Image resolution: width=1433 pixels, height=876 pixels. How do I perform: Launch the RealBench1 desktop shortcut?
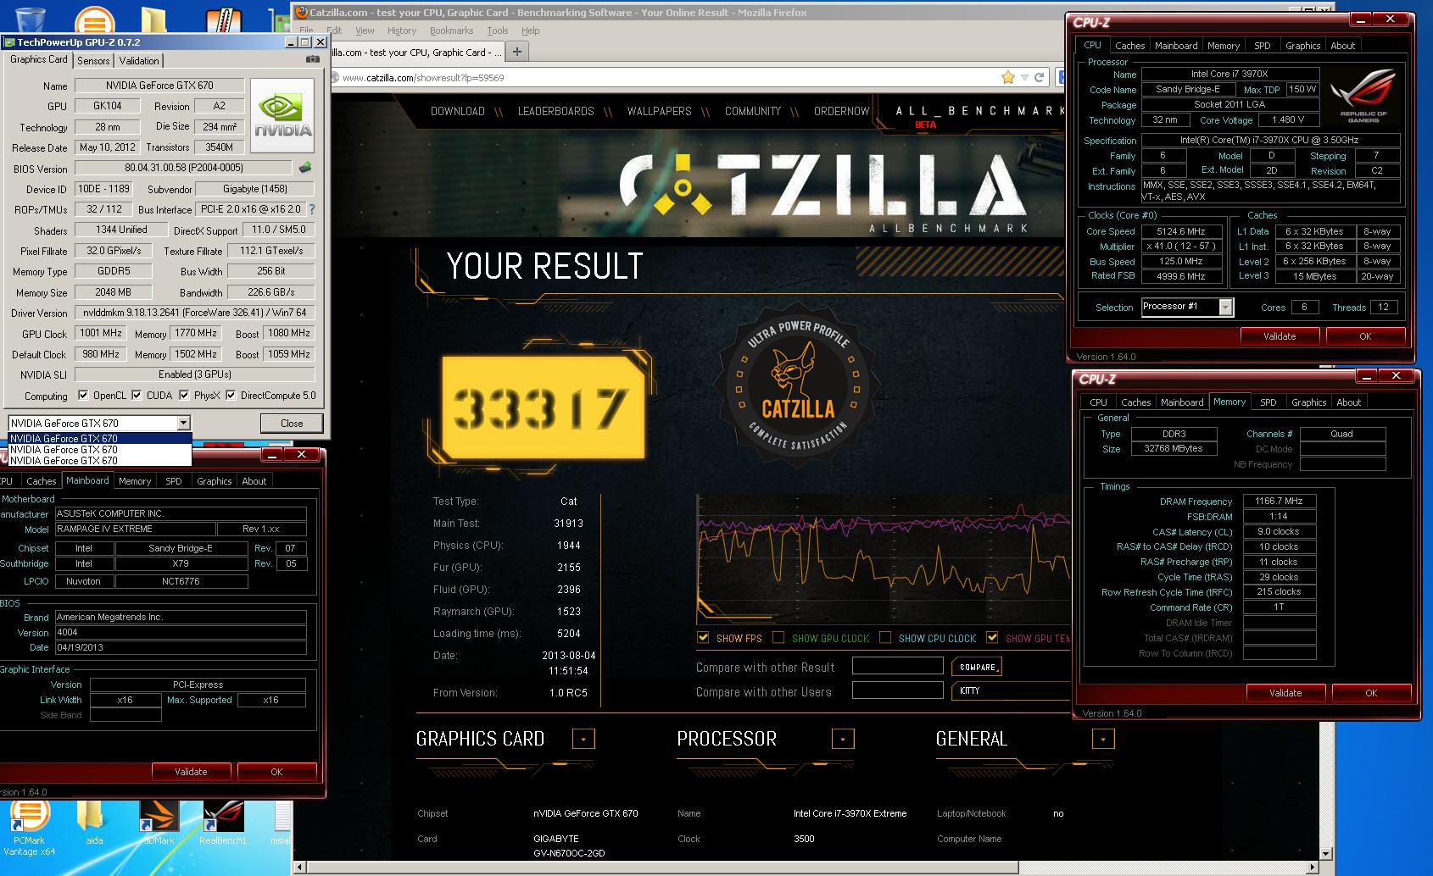223,822
